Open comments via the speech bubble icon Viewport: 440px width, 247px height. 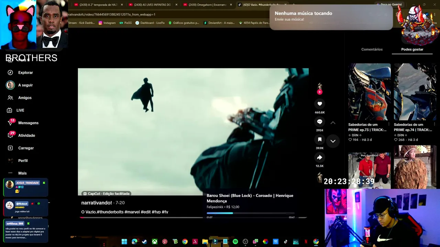[320, 122]
